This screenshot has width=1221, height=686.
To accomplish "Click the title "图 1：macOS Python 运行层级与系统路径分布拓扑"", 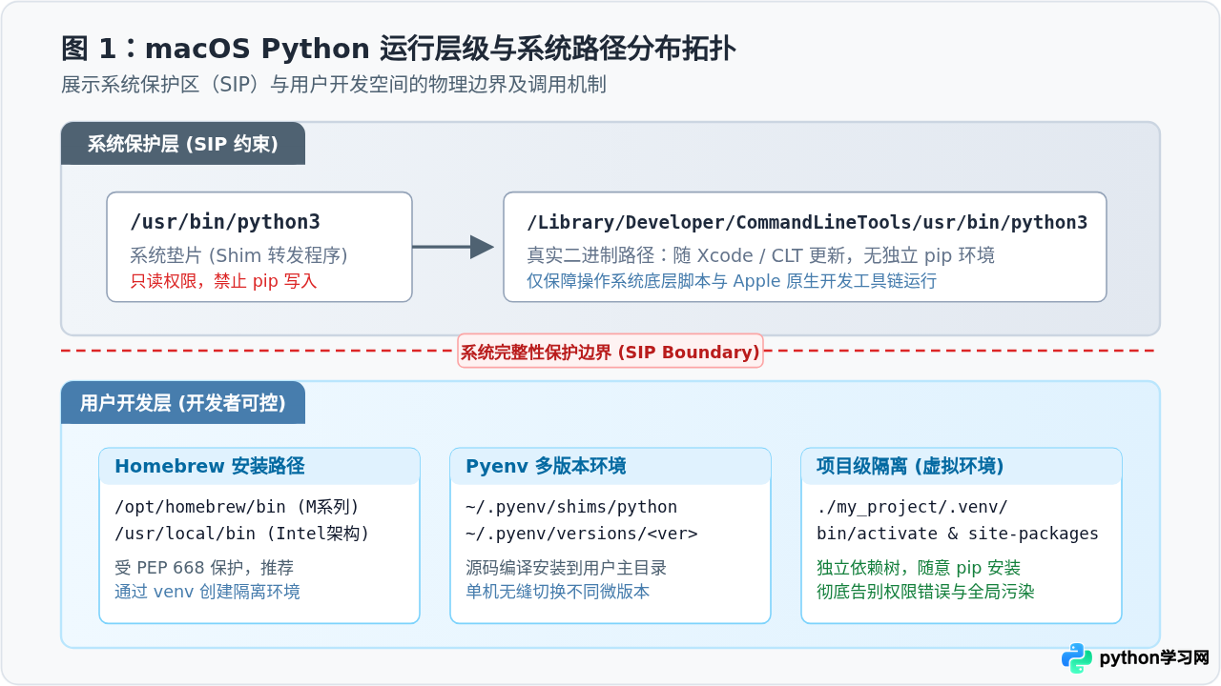I will tap(399, 48).
